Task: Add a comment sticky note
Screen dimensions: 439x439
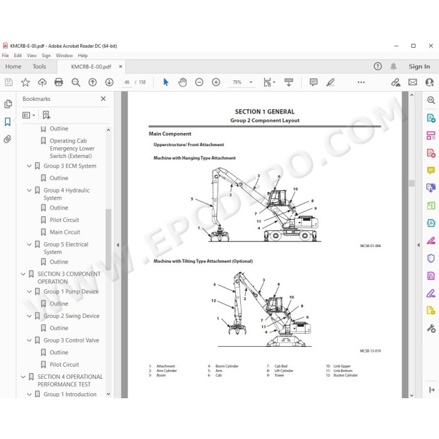Action: point(314,82)
